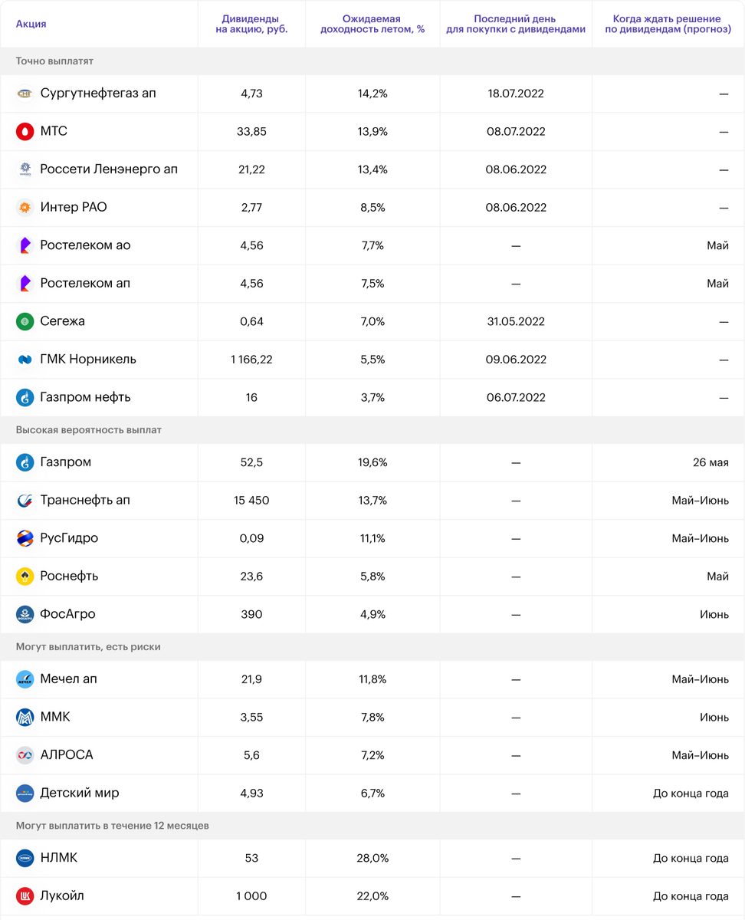Click the blue Газпром flame logo
The image size is (745, 920).
[25, 462]
